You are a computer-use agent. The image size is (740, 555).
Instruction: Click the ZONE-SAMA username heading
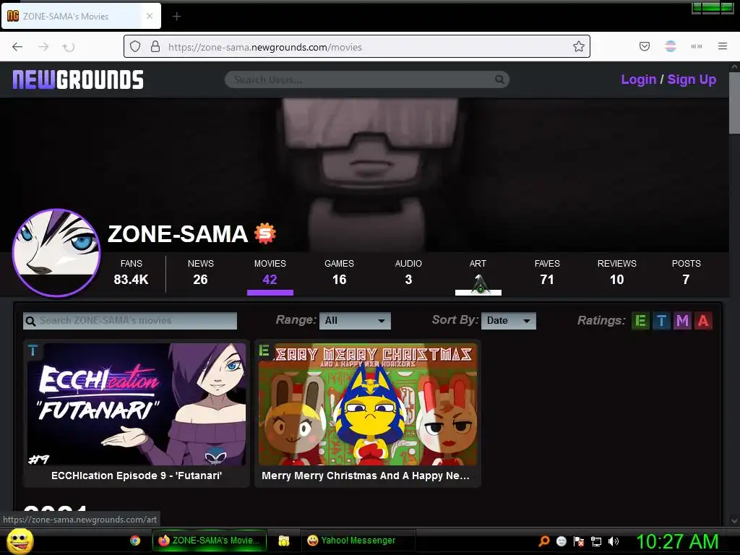(x=178, y=233)
